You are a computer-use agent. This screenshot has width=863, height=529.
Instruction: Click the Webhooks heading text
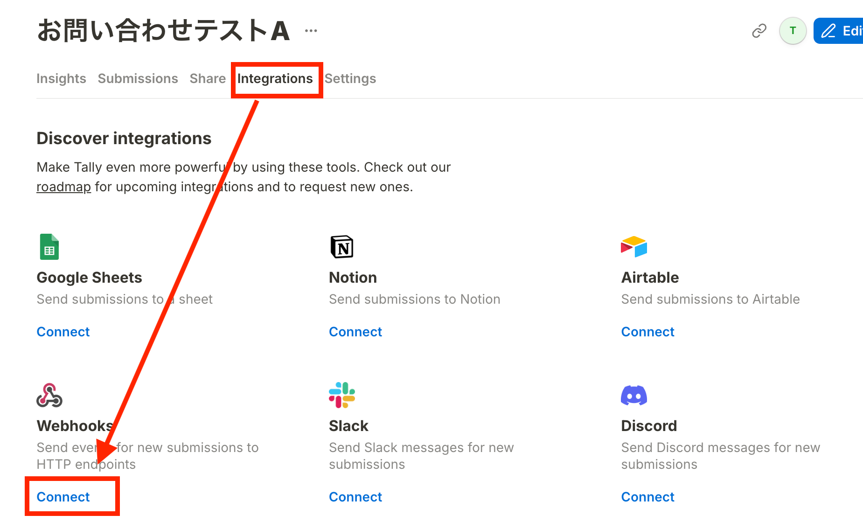click(x=75, y=426)
